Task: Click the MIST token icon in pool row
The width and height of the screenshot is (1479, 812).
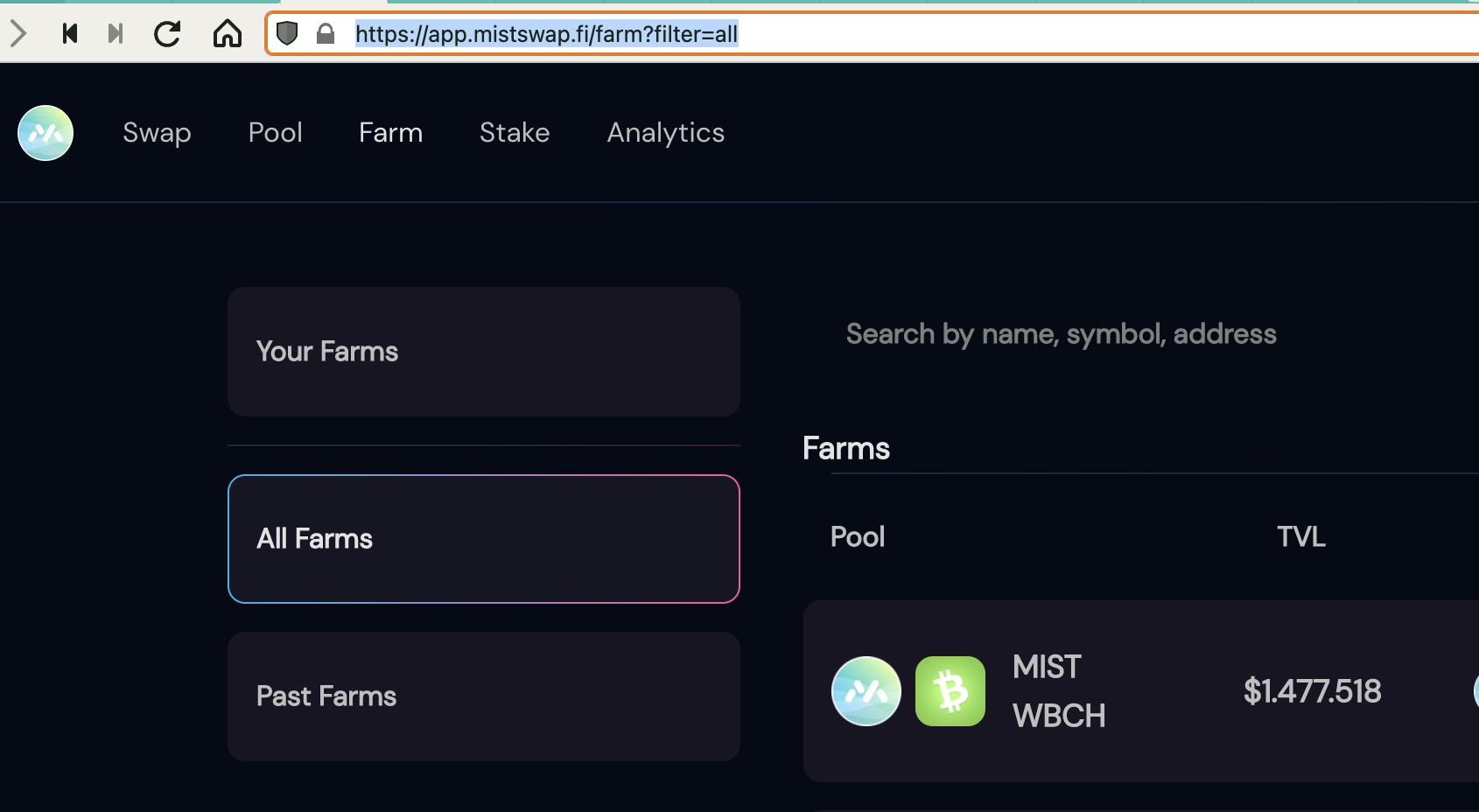Action: click(x=866, y=691)
